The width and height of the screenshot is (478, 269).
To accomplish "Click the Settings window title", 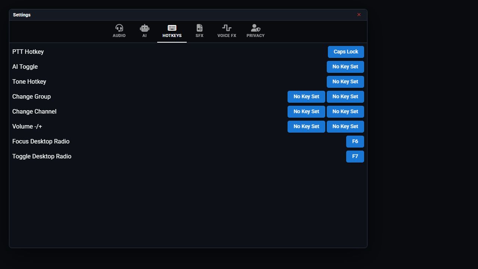I will (x=22, y=15).
